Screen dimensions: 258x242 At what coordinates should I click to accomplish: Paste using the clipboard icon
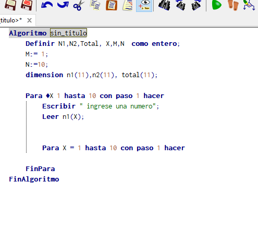(112, 5)
